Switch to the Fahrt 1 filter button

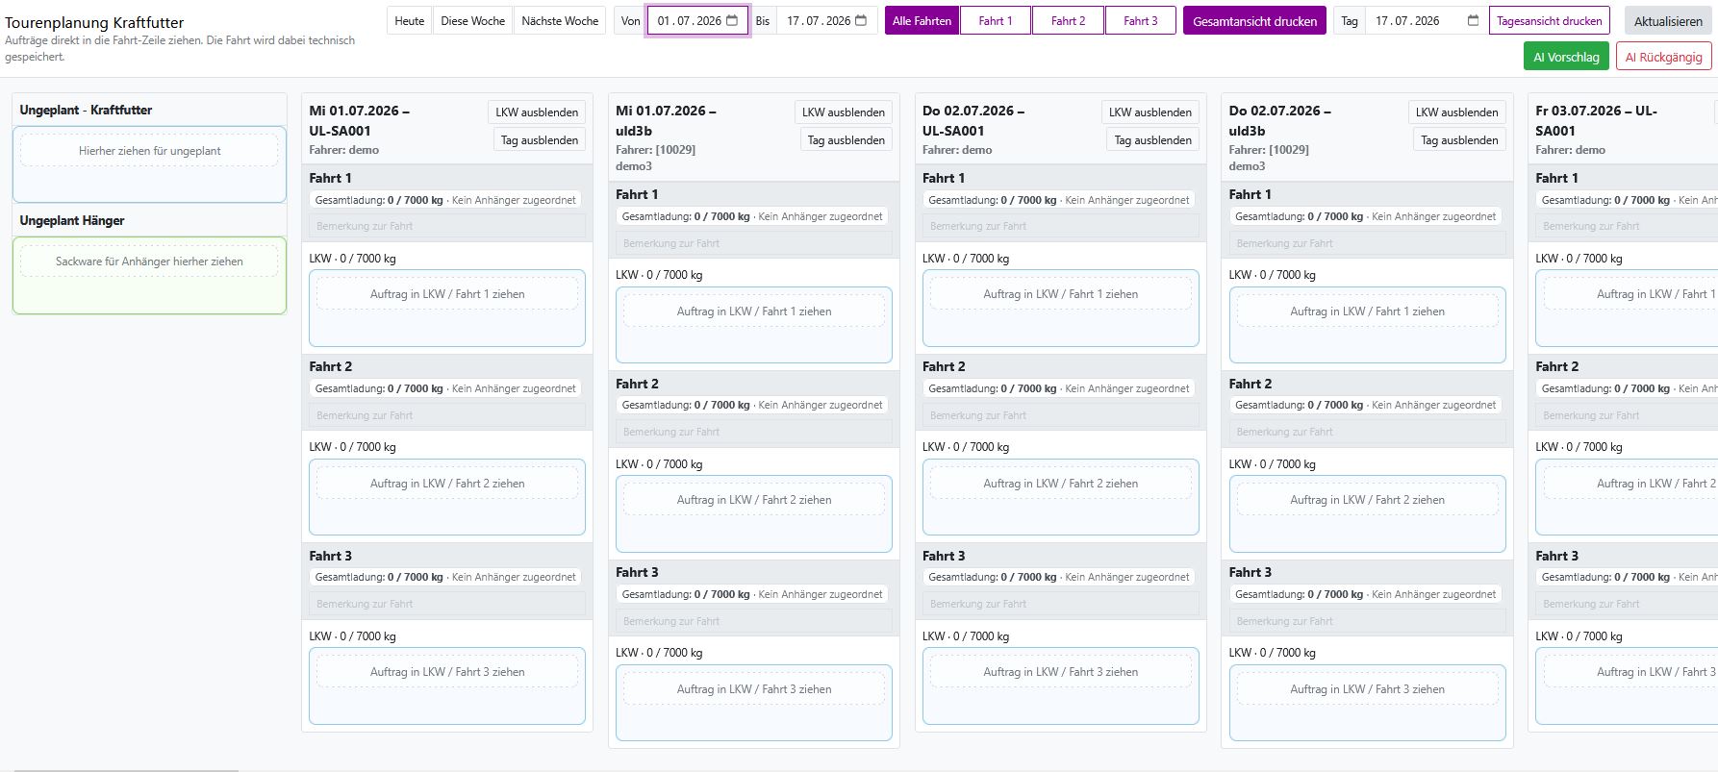click(x=996, y=20)
